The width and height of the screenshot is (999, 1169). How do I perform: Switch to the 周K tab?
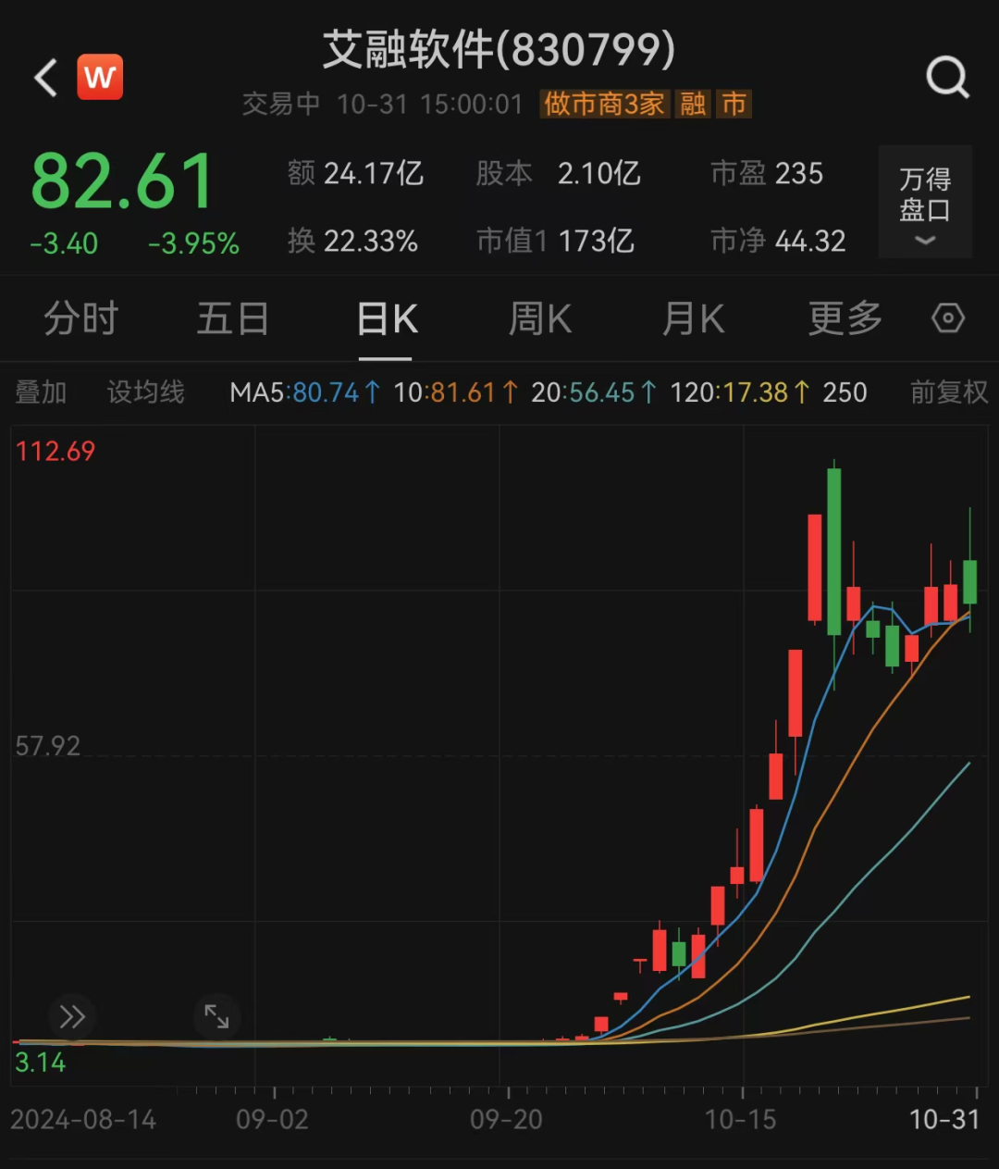click(540, 319)
